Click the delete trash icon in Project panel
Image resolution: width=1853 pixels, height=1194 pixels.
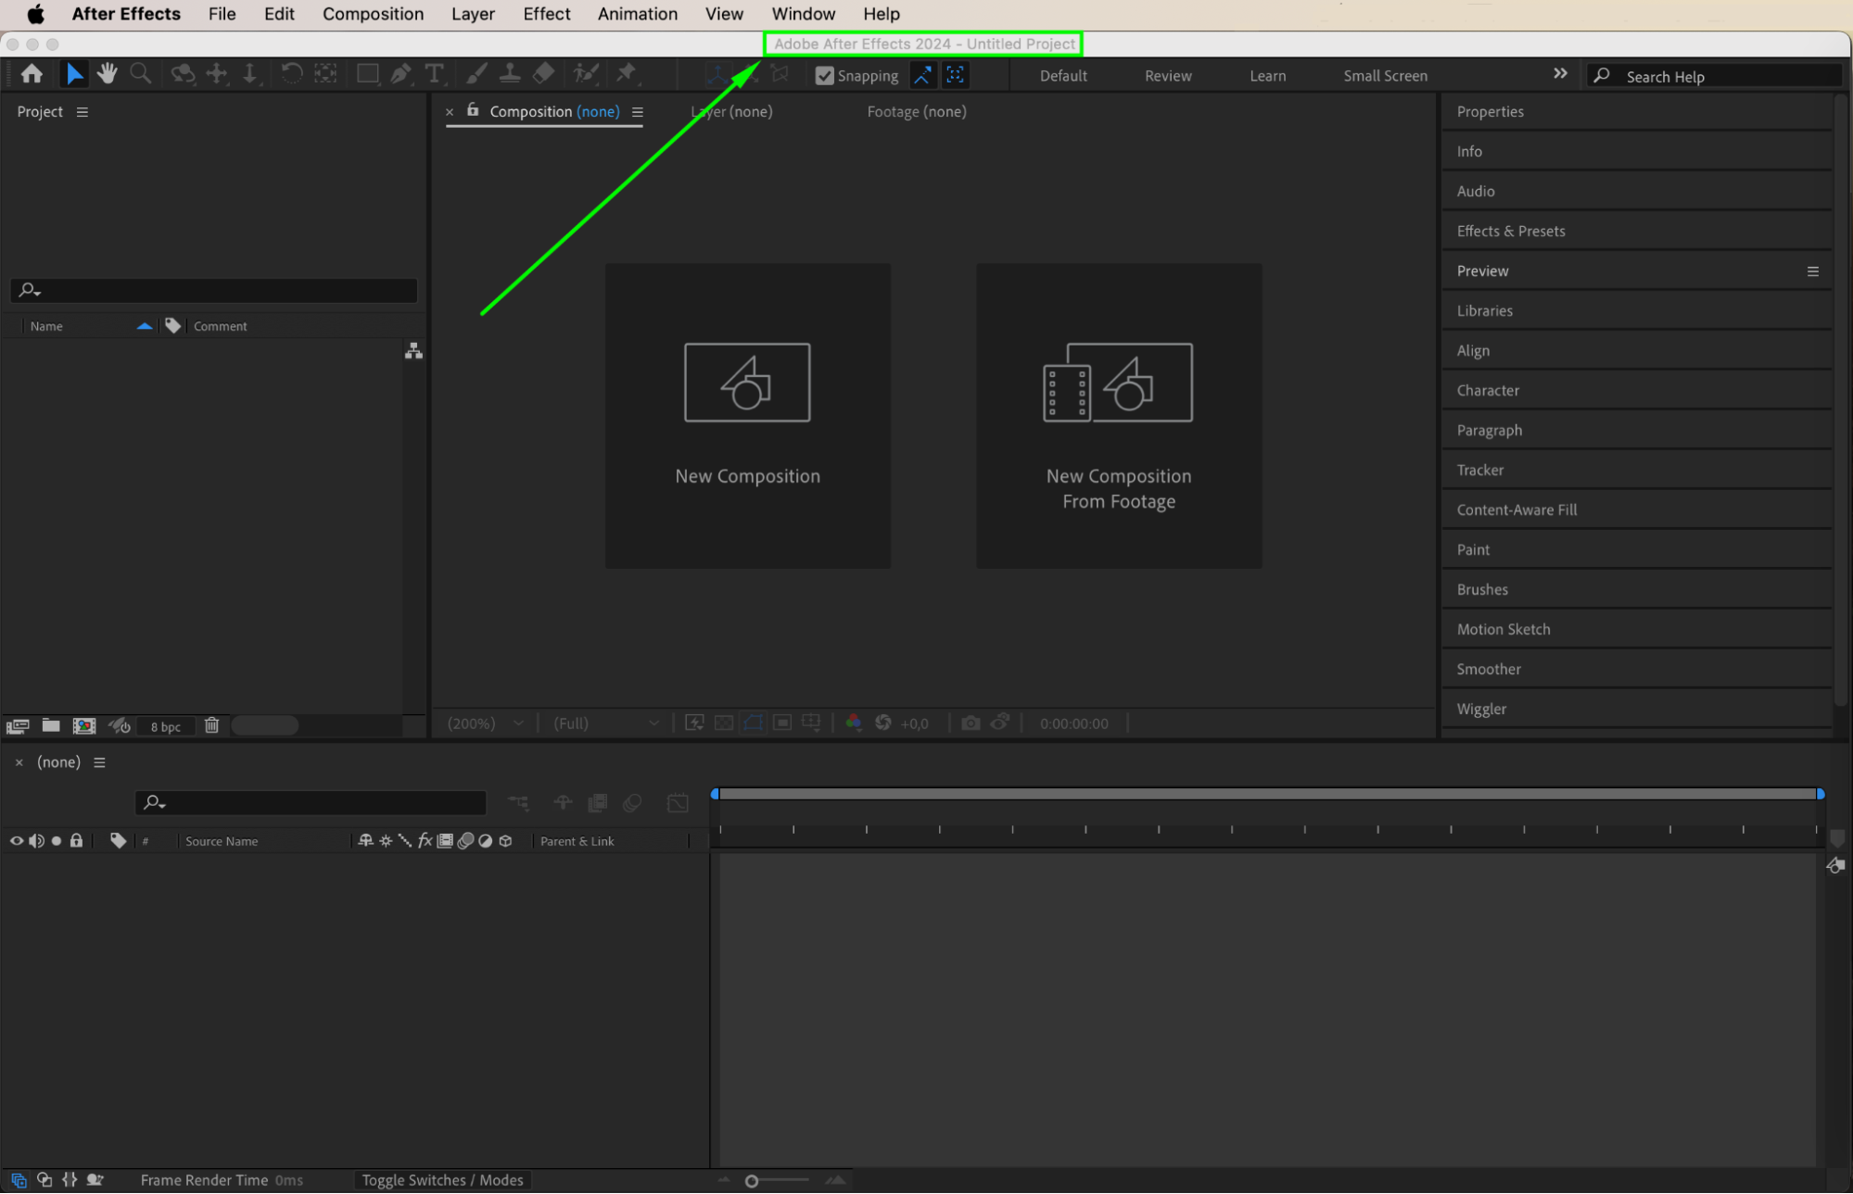tap(211, 725)
